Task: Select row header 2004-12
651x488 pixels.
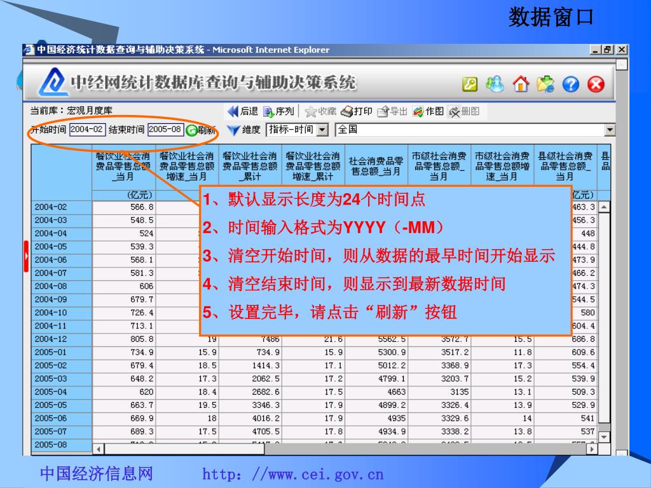Action: pyautogui.click(x=62, y=339)
